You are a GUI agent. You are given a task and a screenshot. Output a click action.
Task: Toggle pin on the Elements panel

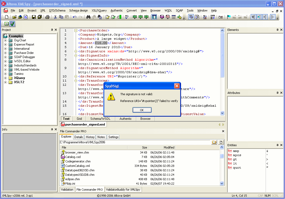(278, 30)
